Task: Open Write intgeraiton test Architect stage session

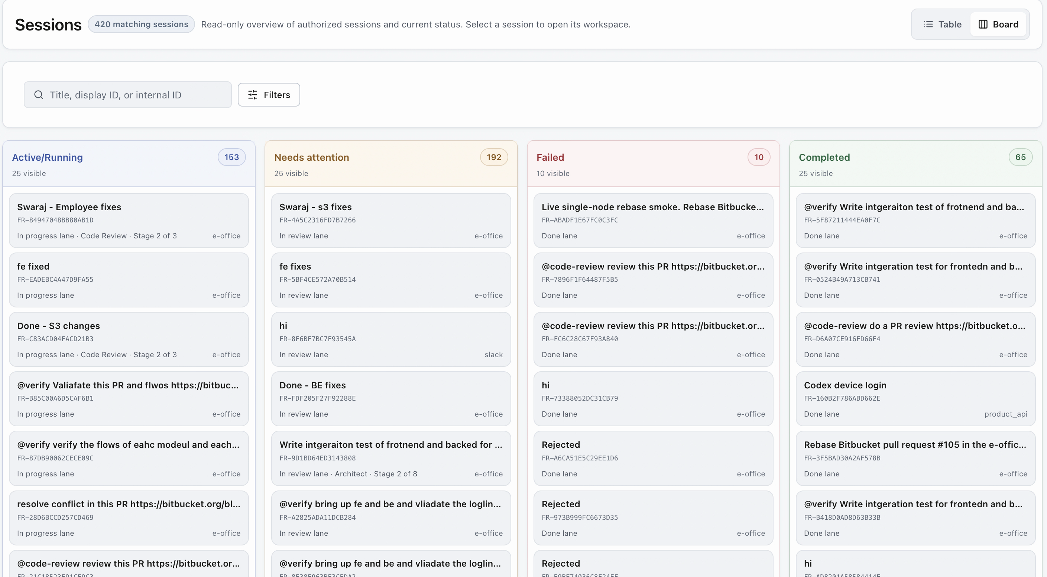Action: pyautogui.click(x=391, y=459)
